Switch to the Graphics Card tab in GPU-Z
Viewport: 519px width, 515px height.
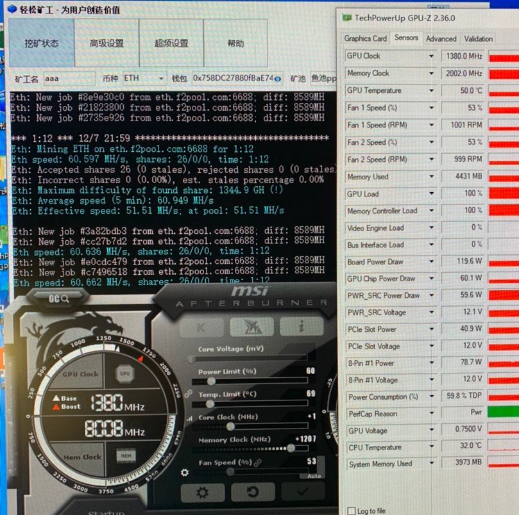(x=366, y=38)
